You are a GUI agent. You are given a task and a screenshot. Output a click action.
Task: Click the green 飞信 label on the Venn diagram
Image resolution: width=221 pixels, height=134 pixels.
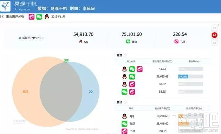(66, 60)
